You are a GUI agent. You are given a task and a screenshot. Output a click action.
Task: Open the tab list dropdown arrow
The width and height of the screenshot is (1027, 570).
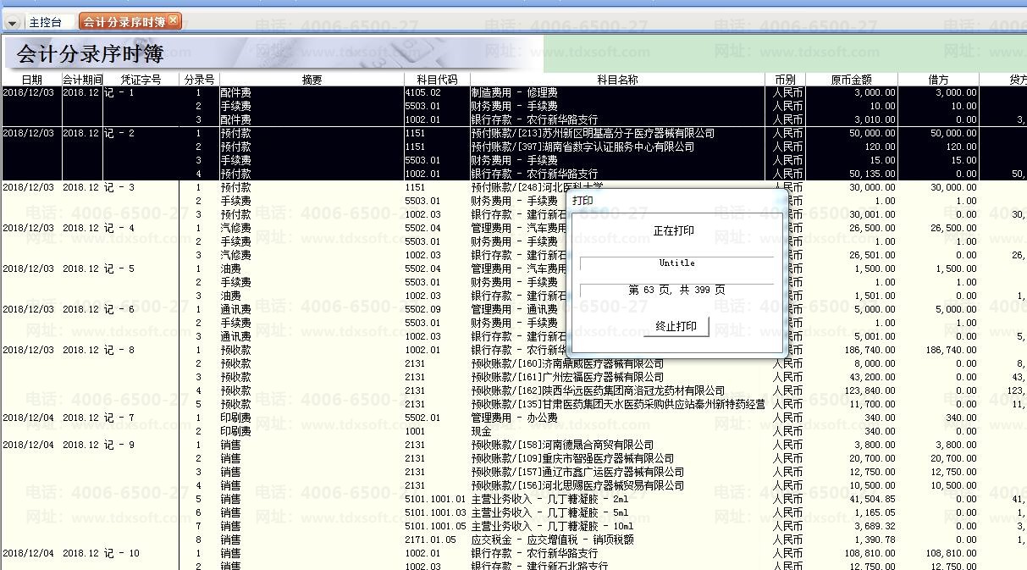pyautogui.click(x=12, y=23)
